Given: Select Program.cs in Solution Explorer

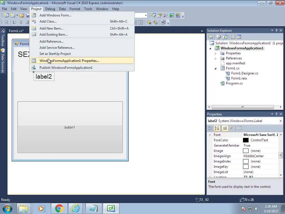Looking at the screenshot, I should coord(234,83).
